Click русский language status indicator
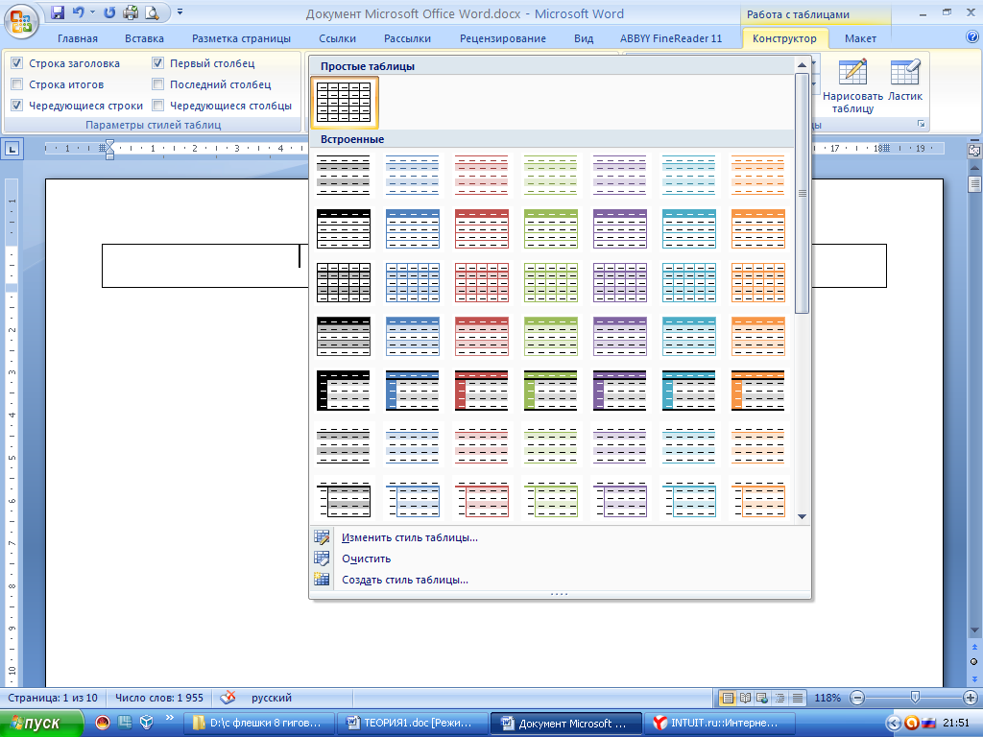 coord(272,698)
